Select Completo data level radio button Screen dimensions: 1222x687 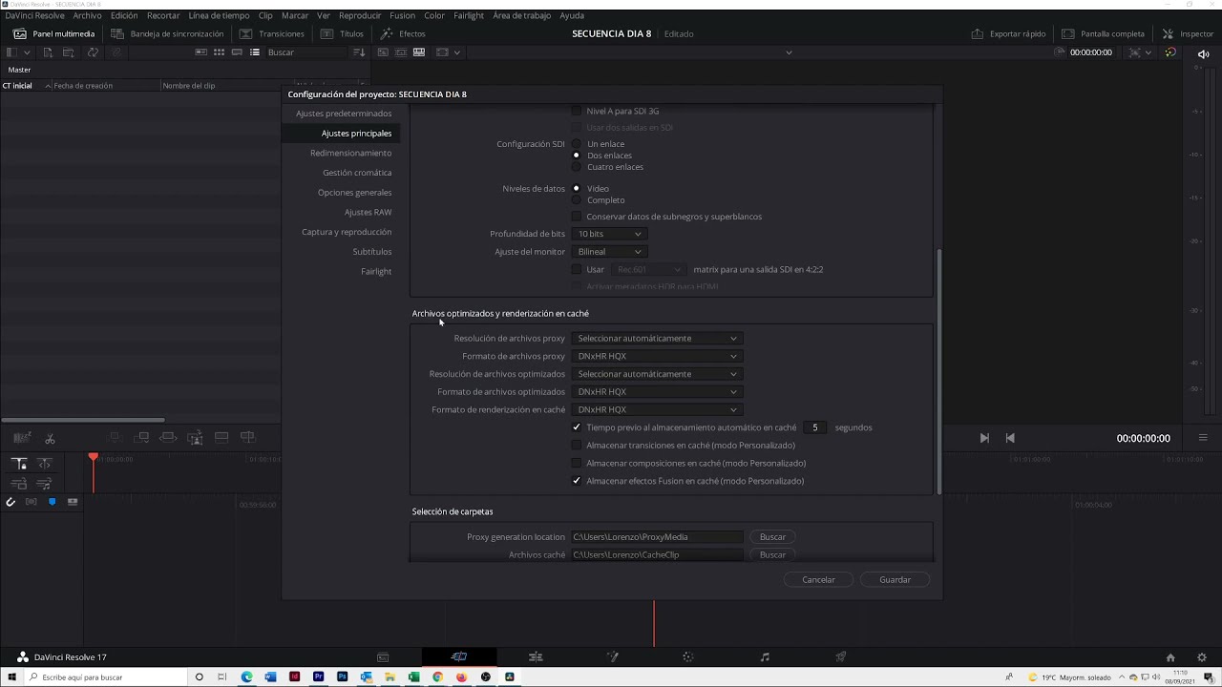[577, 200]
